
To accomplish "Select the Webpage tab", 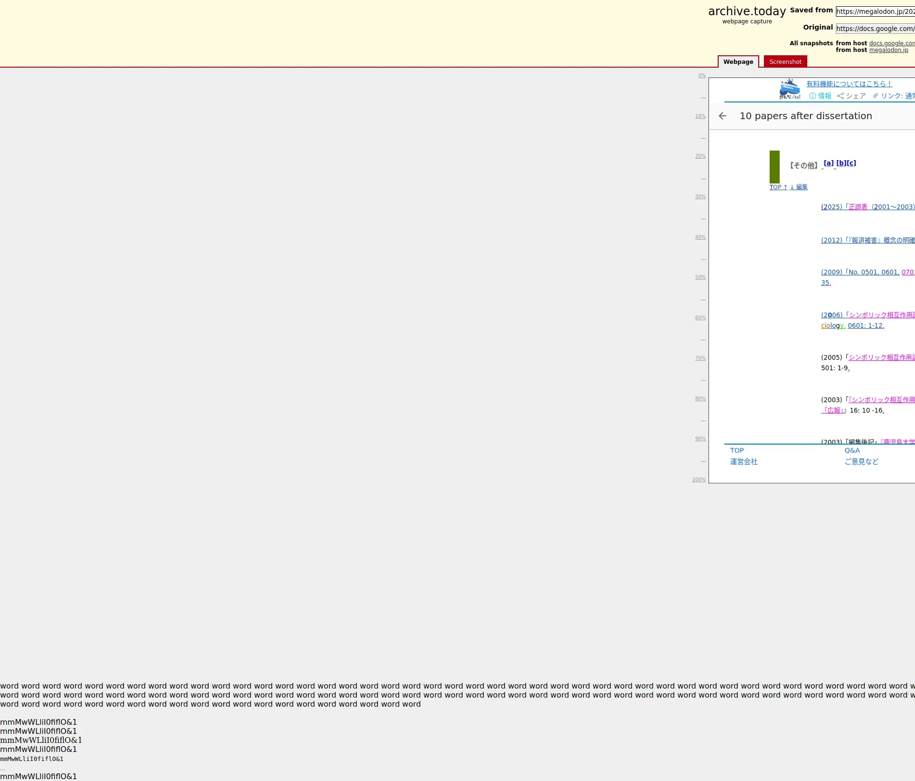I will (738, 61).
